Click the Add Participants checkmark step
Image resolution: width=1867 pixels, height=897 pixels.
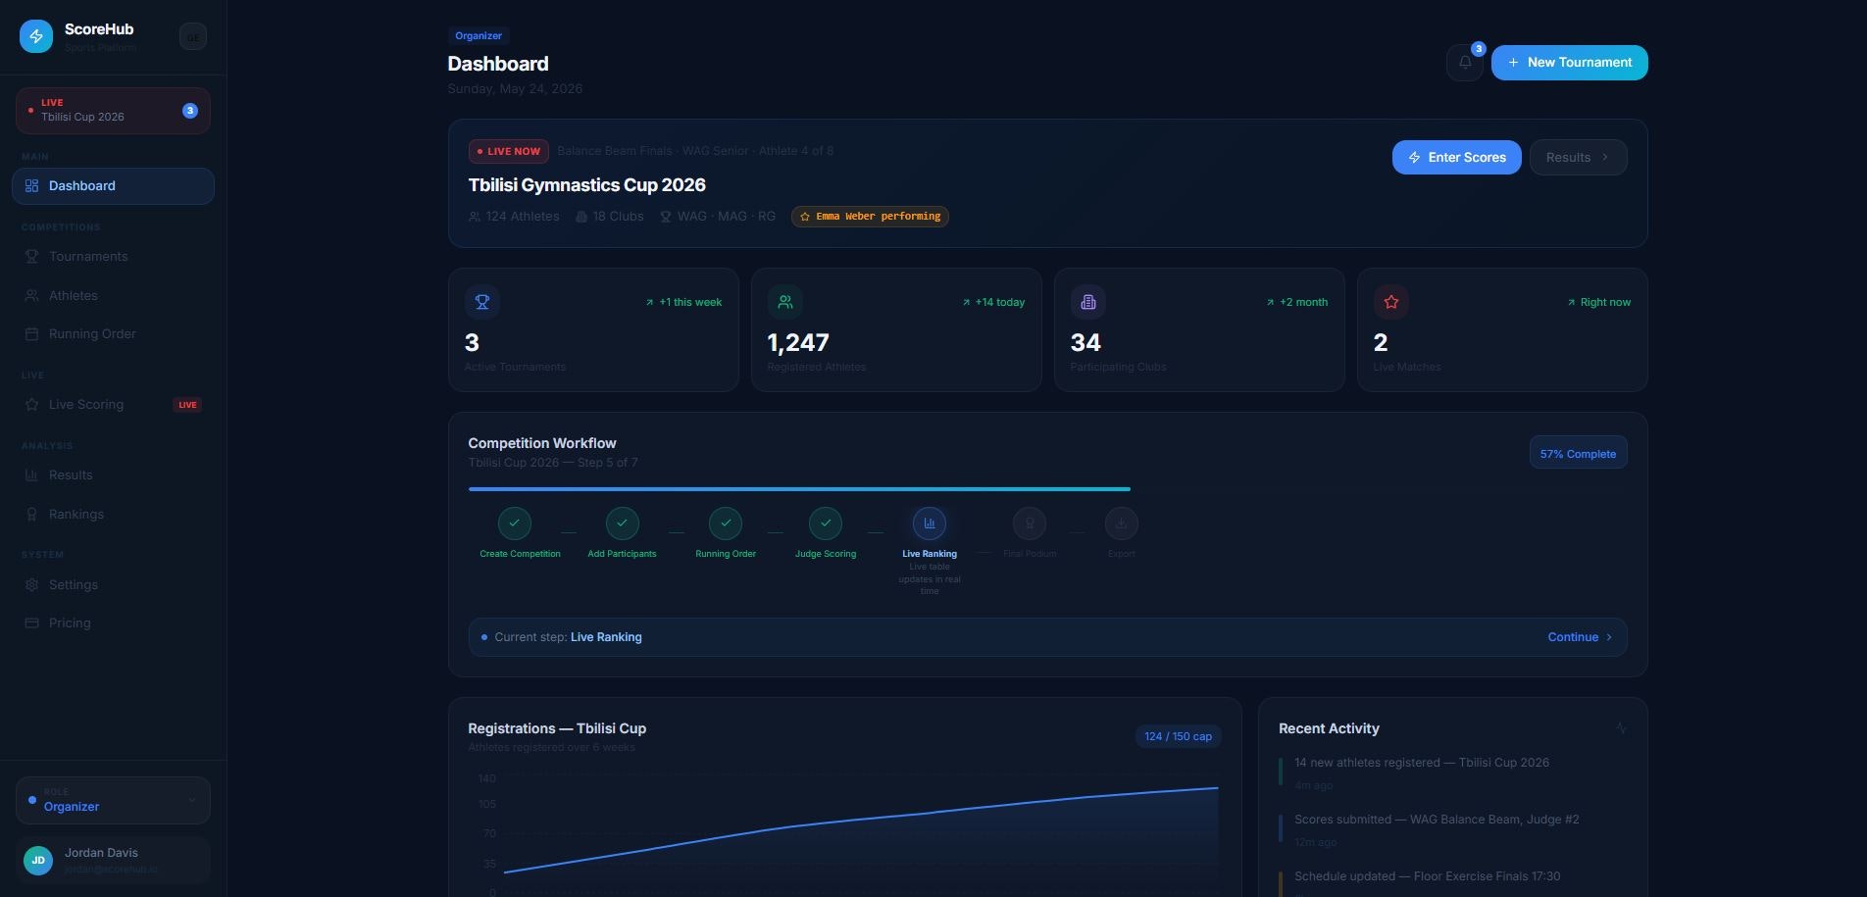pos(623,523)
